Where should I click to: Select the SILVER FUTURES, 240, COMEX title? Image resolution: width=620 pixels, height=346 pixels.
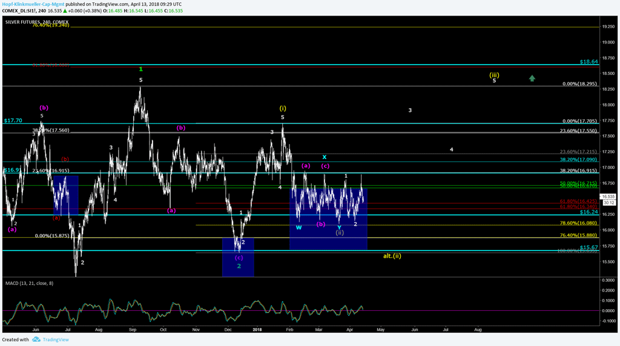[x=38, y=22]
